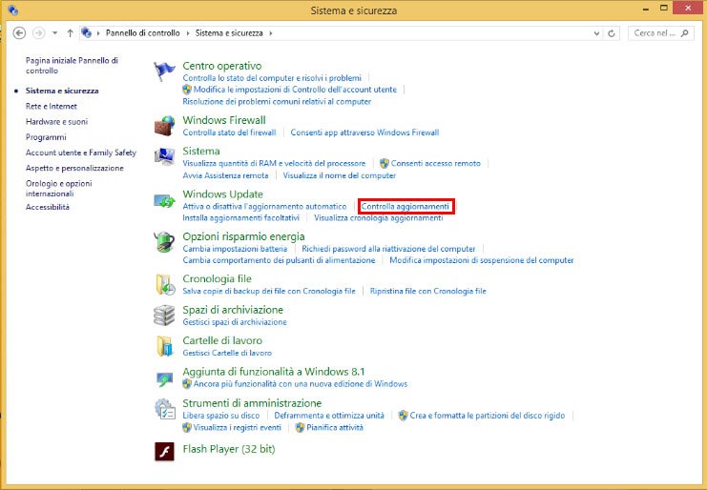Click the search magnifier icon
This screenshot has width=707, height=490.
(x=684, y=32)
